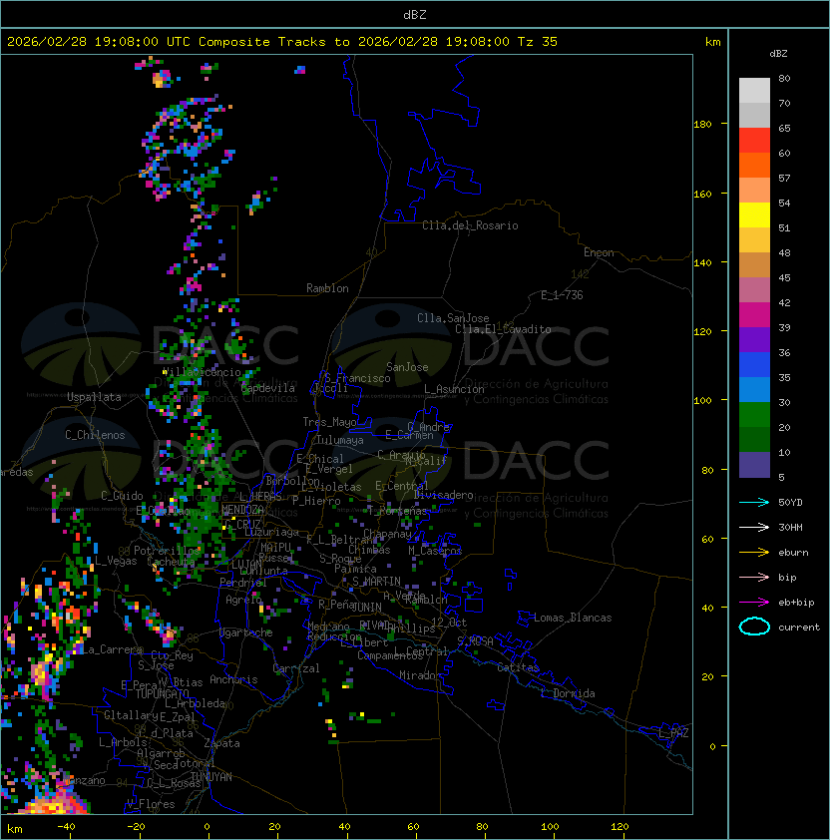The height and width of the screenshot is (840, 830).
Task: Click the cyan 50YD track arrow in legend
Action: (x=754, y=503)
